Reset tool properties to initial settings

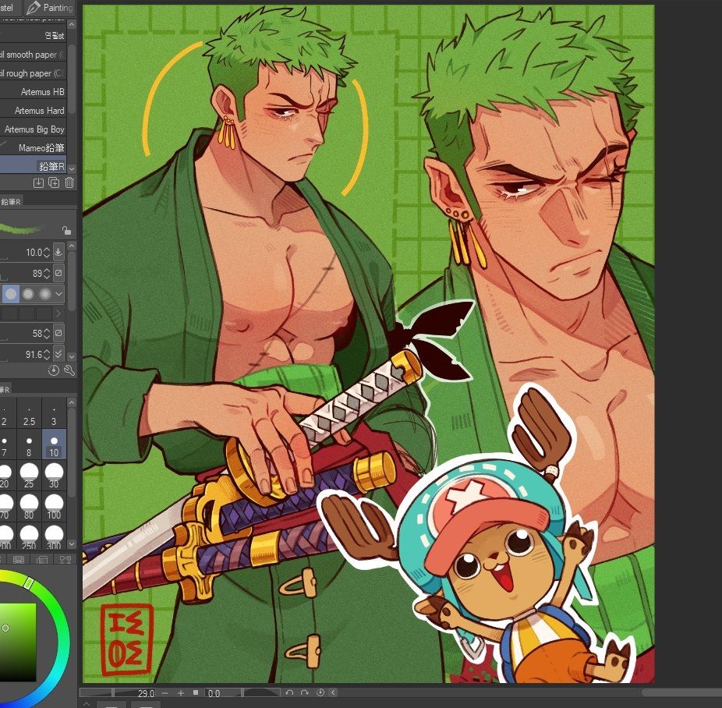54,370
